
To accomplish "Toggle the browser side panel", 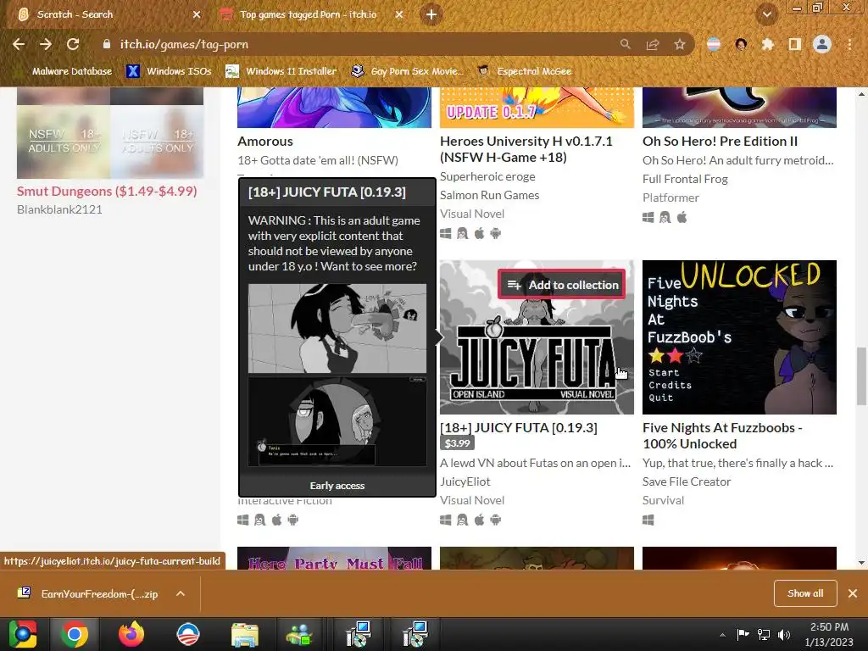I will coord(795,44).
